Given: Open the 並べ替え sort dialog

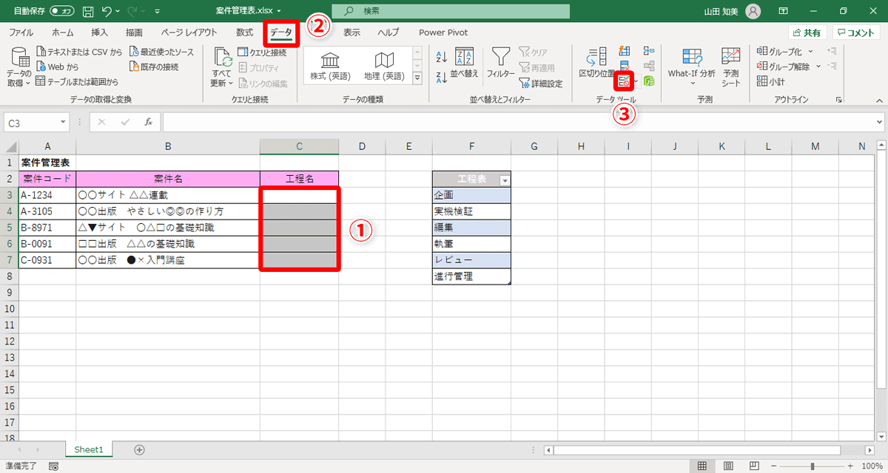Looking at the screenshot, I should [x=465, y=63].
